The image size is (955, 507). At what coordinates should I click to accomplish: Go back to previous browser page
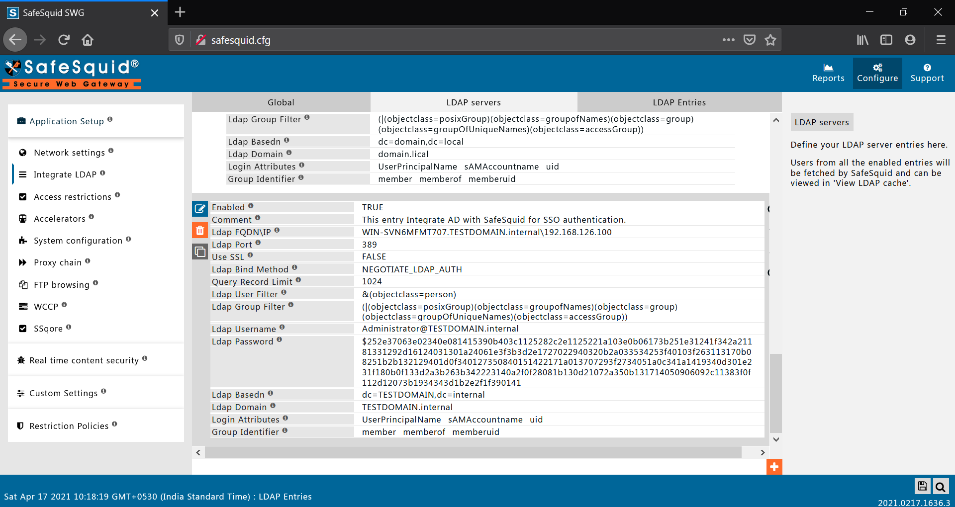[15, 40]
